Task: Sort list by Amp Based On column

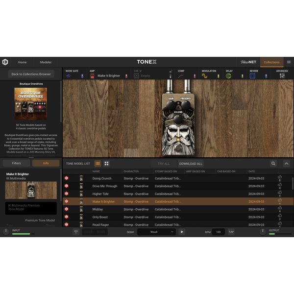Action: [196, 171]
